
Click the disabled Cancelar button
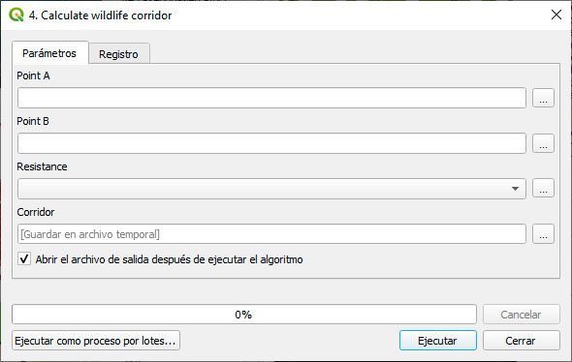click(522, 315)
